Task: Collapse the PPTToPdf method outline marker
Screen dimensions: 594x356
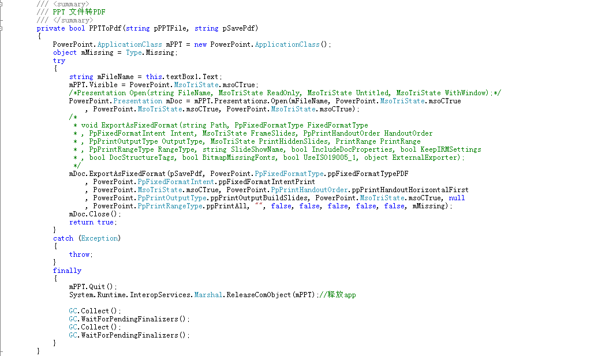Action: (1, 28)
